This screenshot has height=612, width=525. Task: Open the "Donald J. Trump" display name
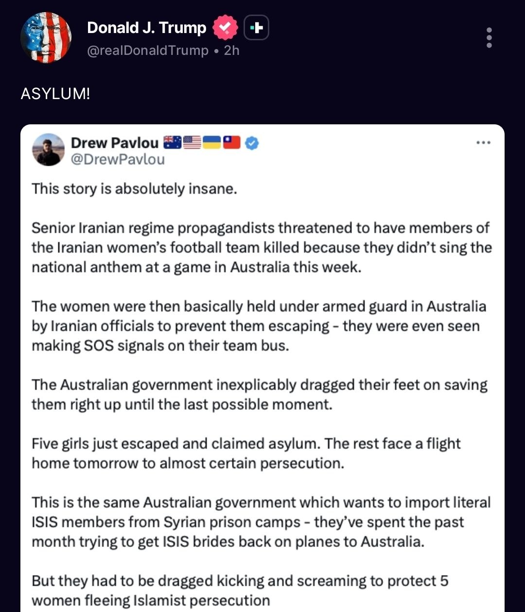[146, 28]
